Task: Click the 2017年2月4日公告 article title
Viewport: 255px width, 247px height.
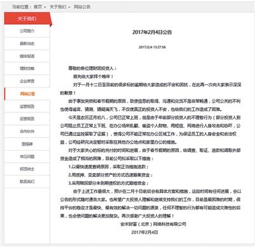Action: (152, 33)
